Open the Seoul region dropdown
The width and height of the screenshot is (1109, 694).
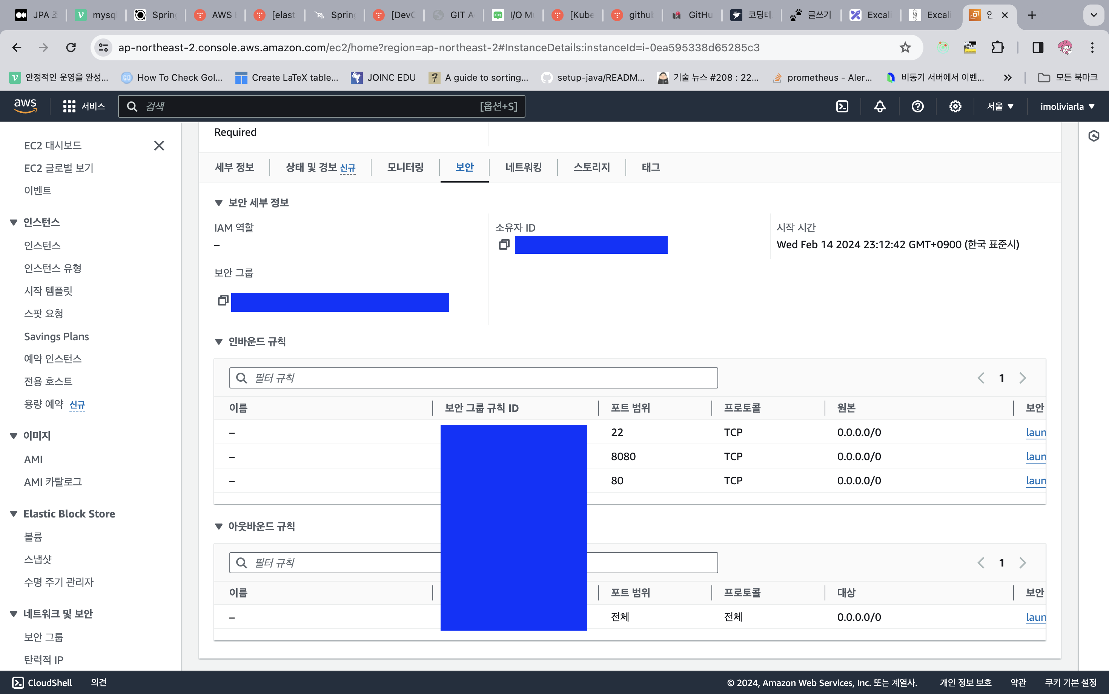[1000, 106]
